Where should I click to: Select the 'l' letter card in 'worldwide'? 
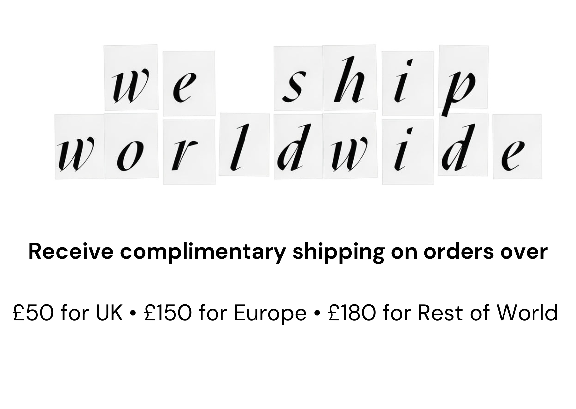pos(244,145)
